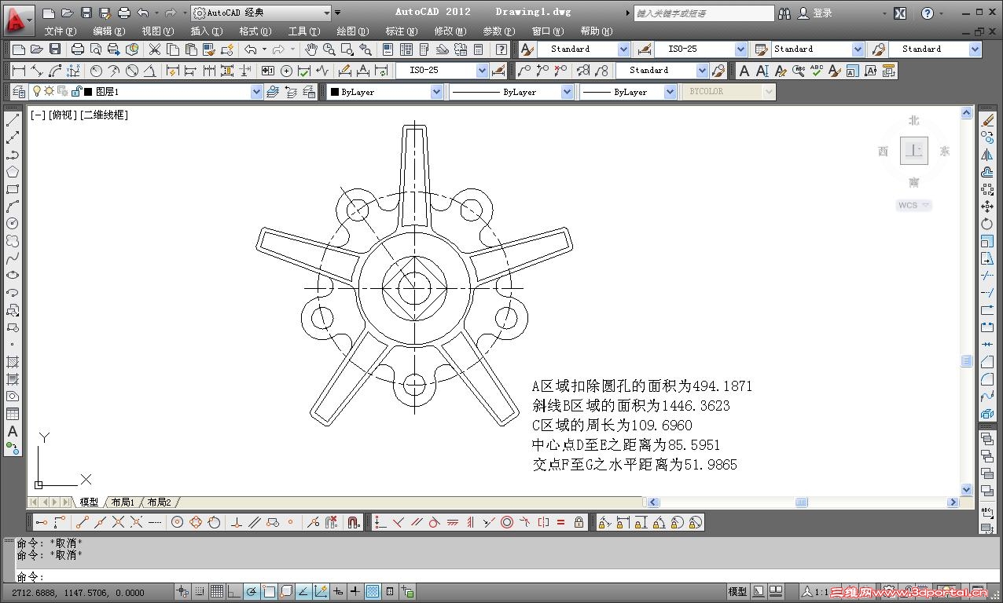Click the 模型 model space button in status bar

point(737,591)
